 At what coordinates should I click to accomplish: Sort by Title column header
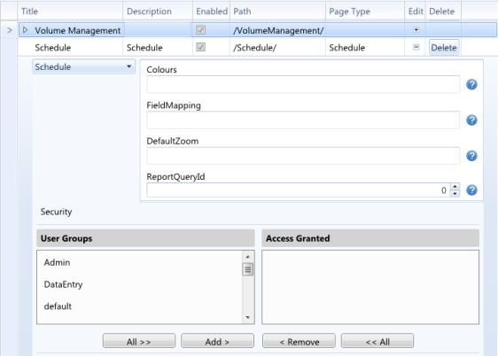29,12
